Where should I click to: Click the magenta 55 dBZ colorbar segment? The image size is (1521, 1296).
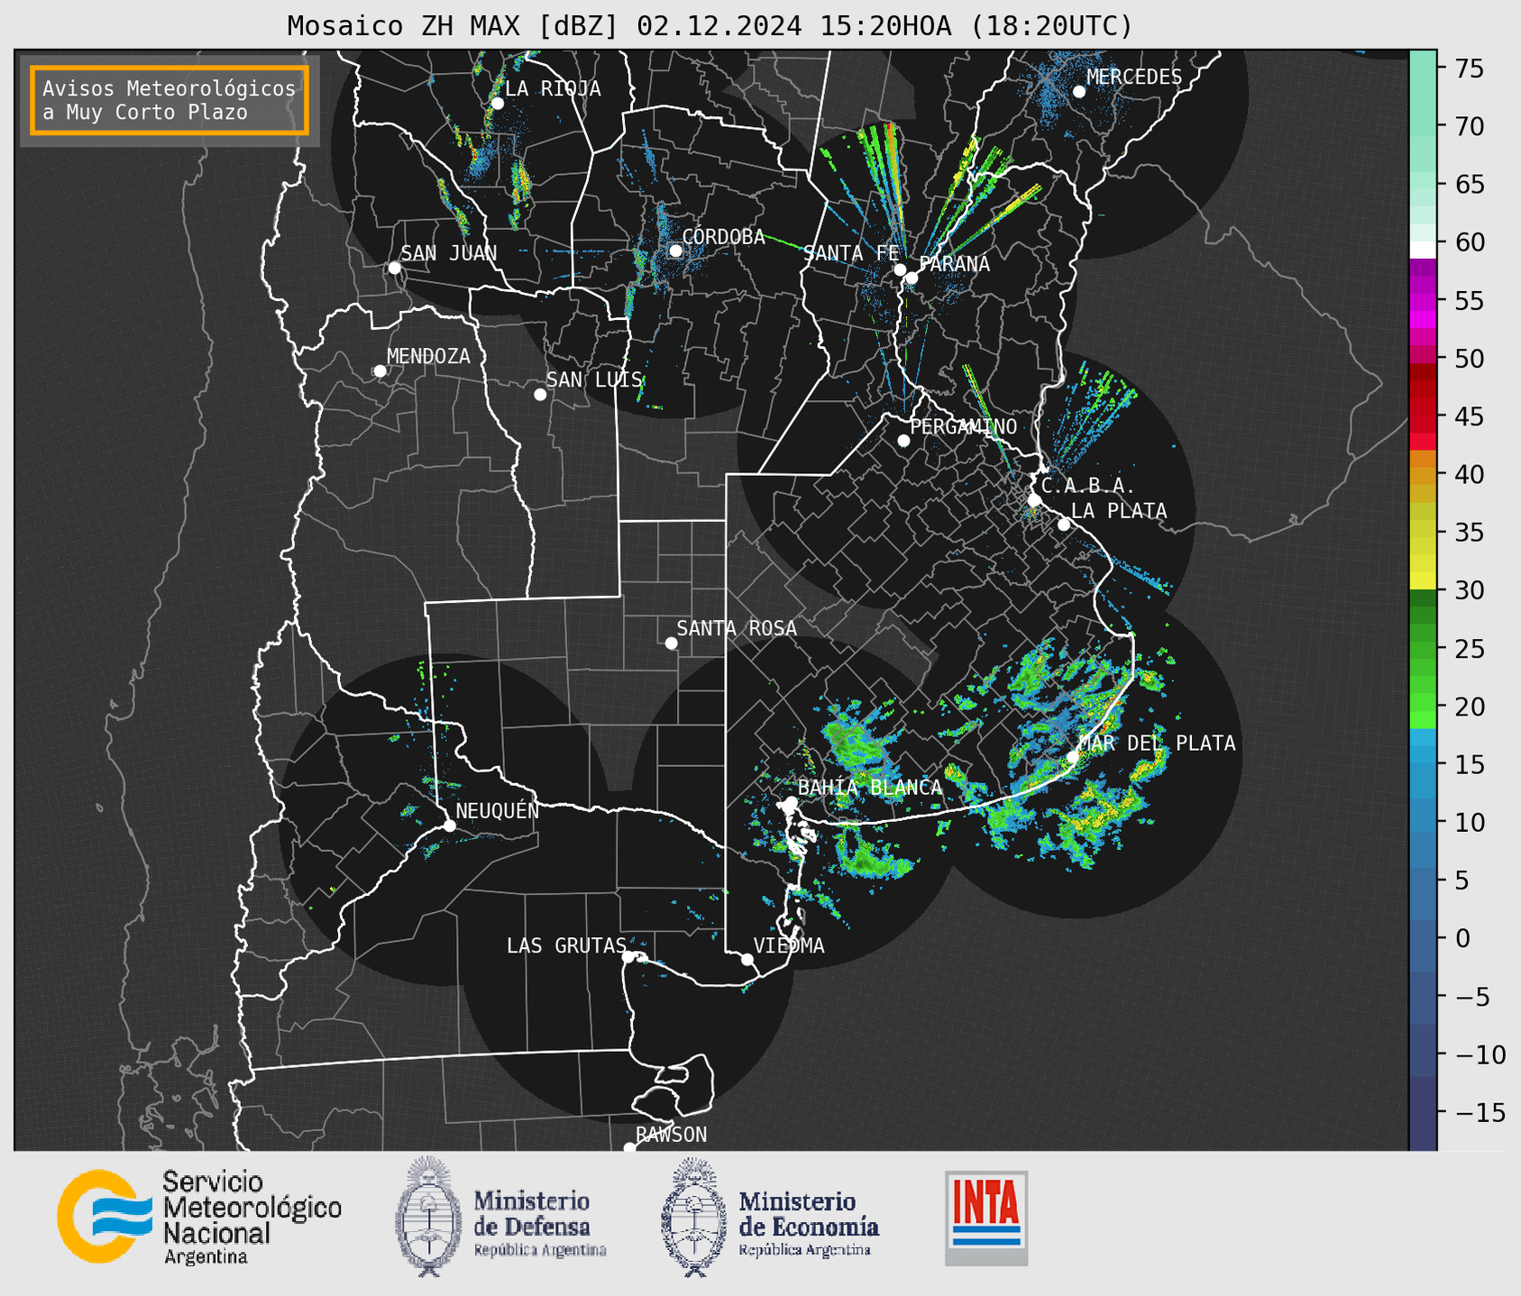pyautogui.click(x=1423, y=301)
